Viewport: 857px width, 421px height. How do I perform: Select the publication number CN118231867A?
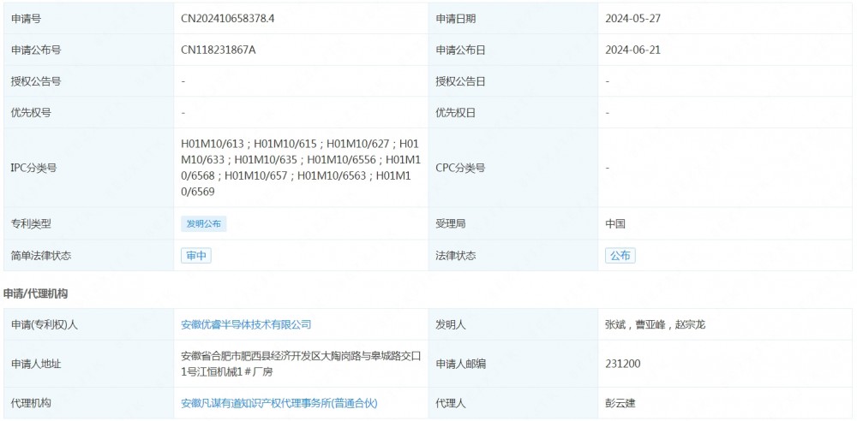(x=219, y=50)
